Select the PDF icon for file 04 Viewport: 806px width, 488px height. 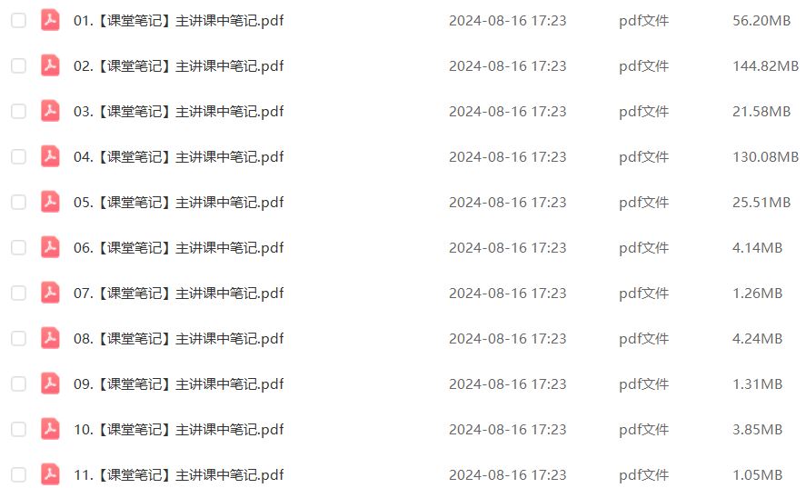point(50,157)
